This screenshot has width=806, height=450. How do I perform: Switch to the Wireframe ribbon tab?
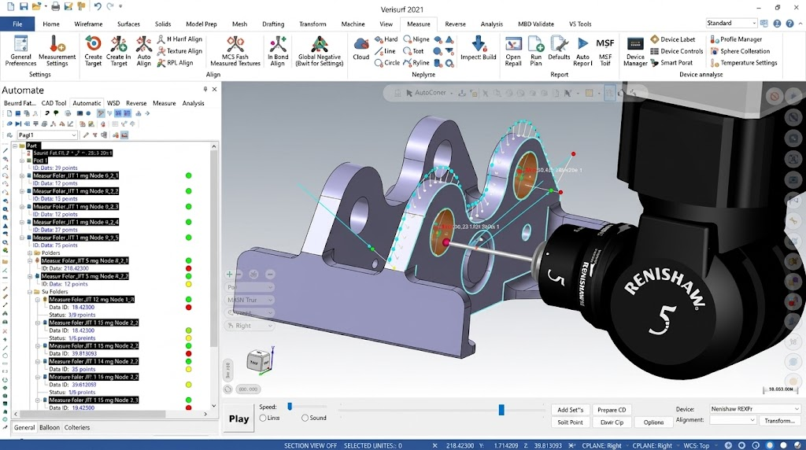pyautogui.click(x=88, y=24)
